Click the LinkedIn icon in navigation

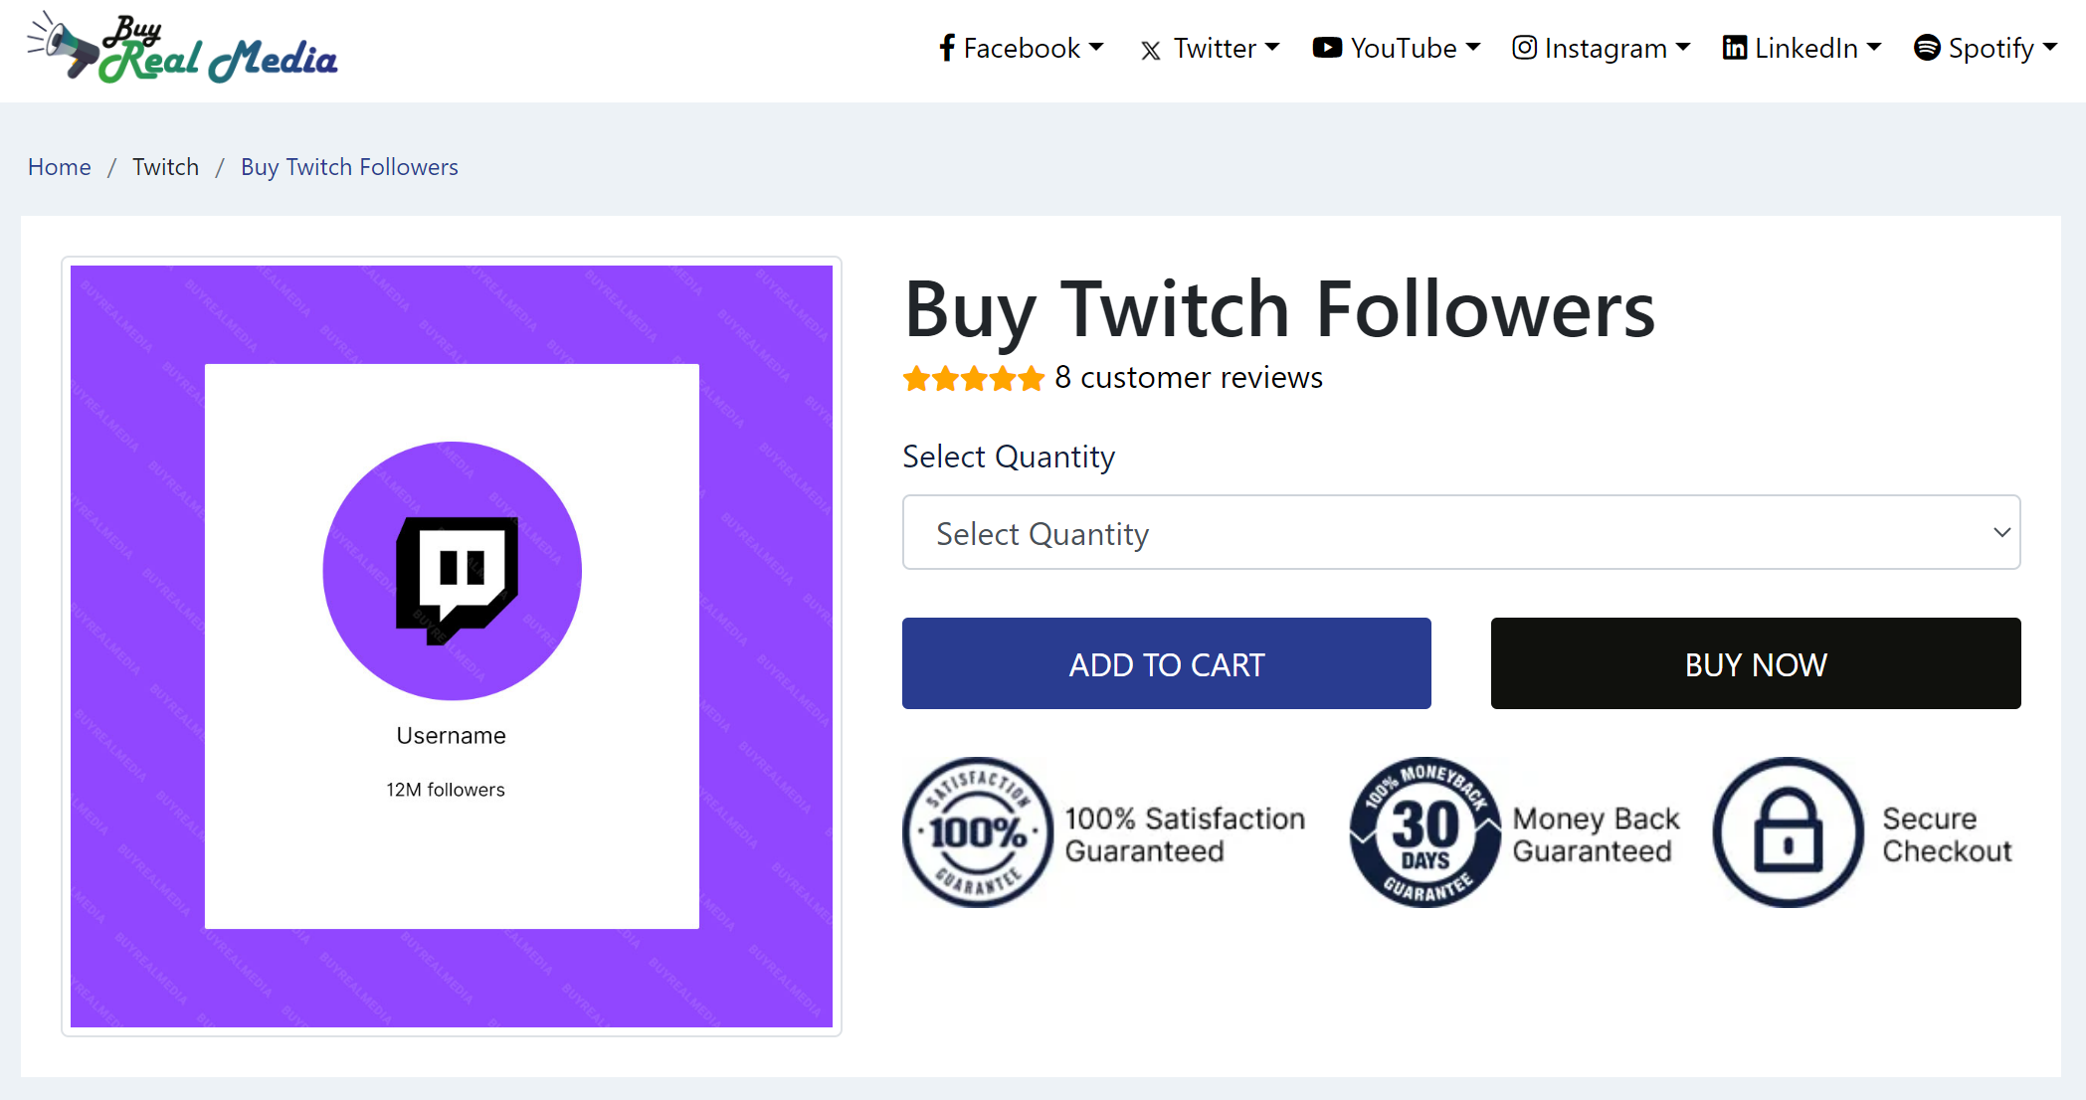(1735, 48)
